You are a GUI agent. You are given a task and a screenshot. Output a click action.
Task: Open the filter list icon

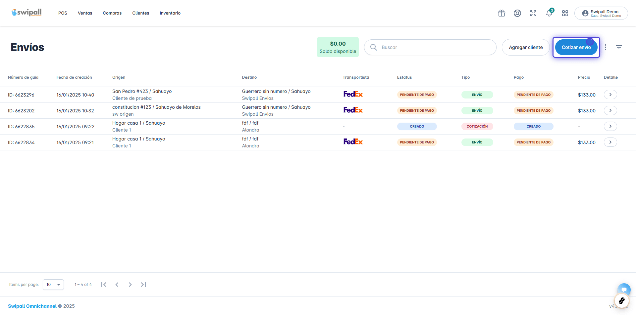pos(619,47)
